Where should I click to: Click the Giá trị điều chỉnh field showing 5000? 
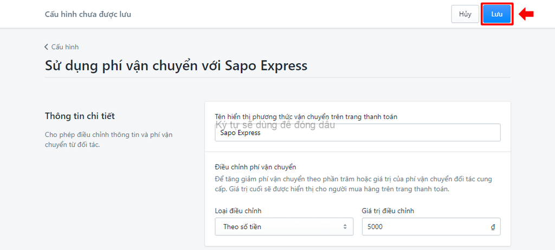pos(431,226)
